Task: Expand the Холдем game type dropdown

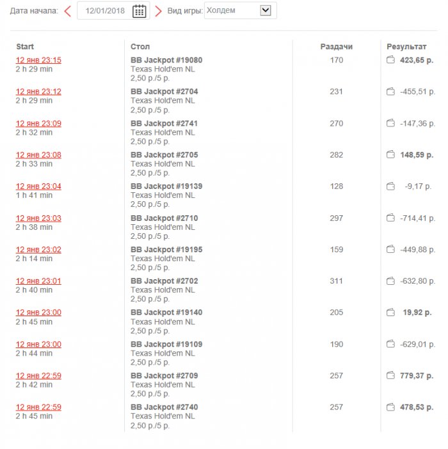Action: [x=266, y=10]
